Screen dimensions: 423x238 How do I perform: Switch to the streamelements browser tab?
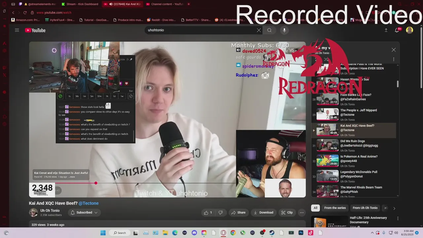pos(40,4)
